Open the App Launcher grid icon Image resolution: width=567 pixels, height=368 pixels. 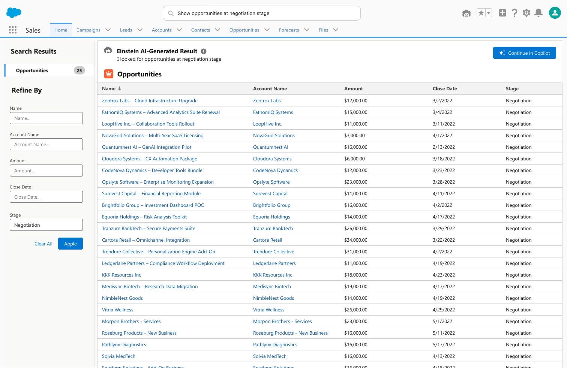(13, 30)
